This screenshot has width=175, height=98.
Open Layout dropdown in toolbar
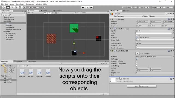[168, 7]
